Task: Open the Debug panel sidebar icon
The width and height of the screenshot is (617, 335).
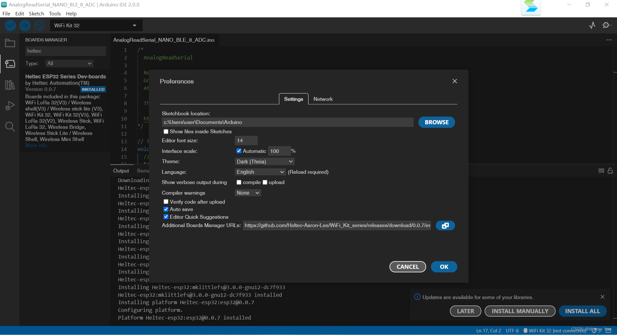Action: [x=10, y=105]
